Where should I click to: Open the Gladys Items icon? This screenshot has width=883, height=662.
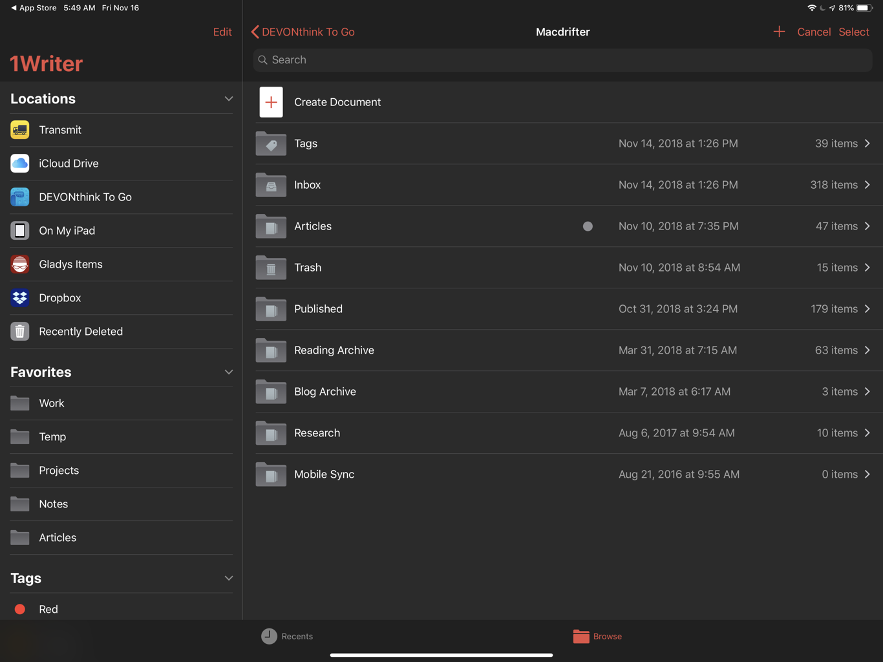pyautogui.click(x=20, y=264)
